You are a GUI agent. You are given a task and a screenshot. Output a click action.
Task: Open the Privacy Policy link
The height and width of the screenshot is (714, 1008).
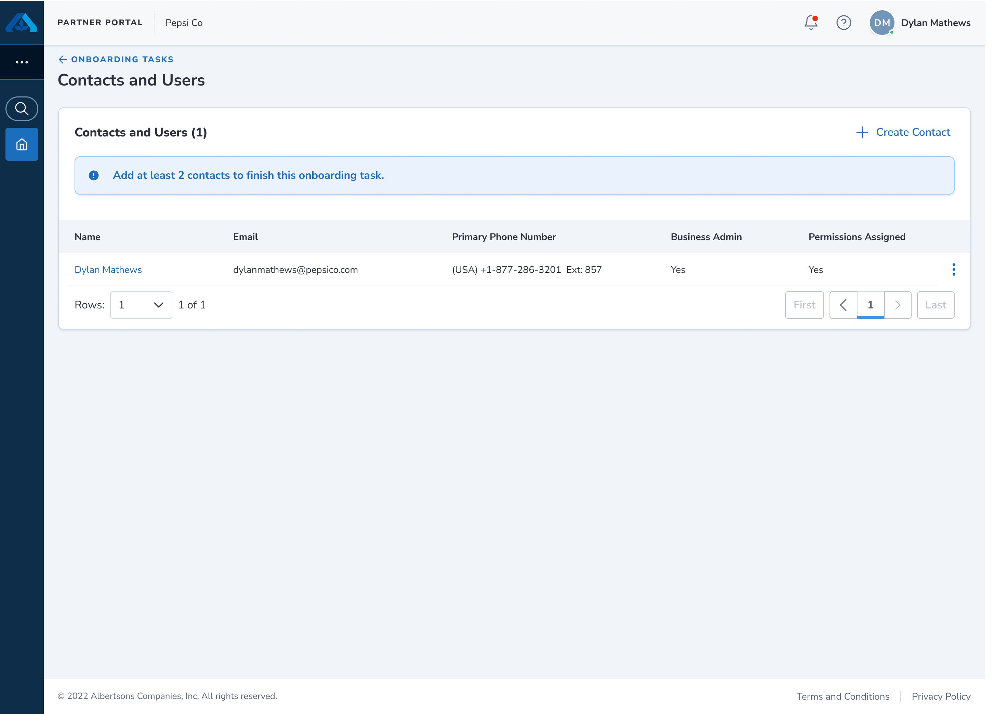click(941, 697)
